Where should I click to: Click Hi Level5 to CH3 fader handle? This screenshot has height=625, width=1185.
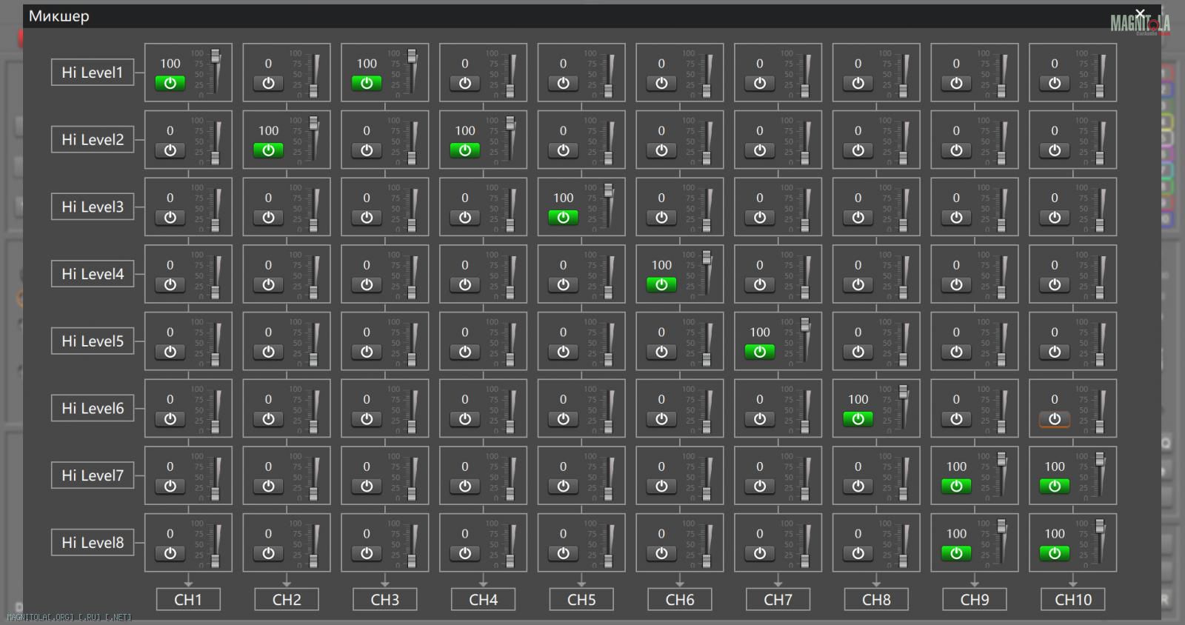(x=412, y=360)
